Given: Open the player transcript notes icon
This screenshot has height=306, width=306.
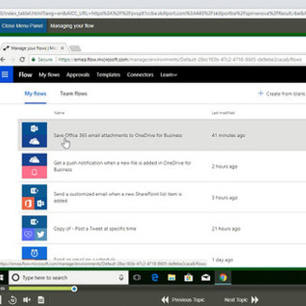Looking at the screenshot, I should point(41,299).
